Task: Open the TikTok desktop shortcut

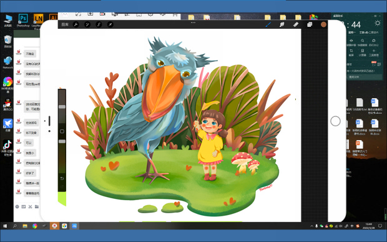Action: tap(7, 148)
